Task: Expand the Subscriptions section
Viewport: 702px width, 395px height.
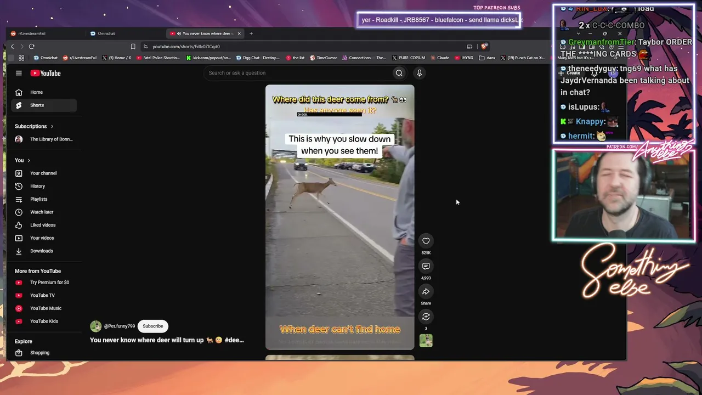Action: [x=34, y=126]
